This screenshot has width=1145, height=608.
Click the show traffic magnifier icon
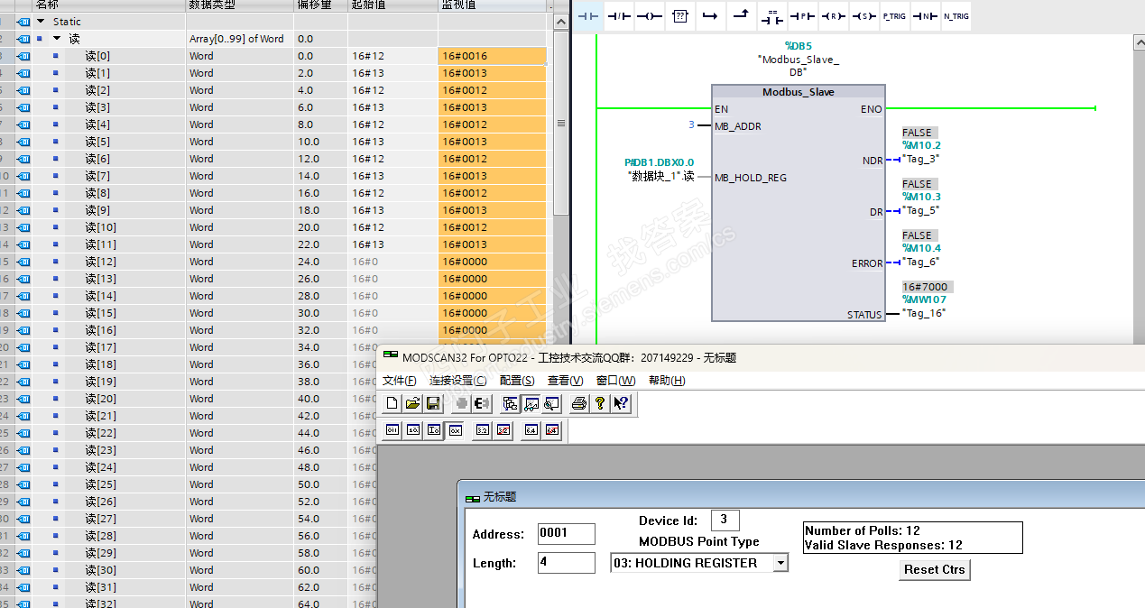tap(552, 403)
